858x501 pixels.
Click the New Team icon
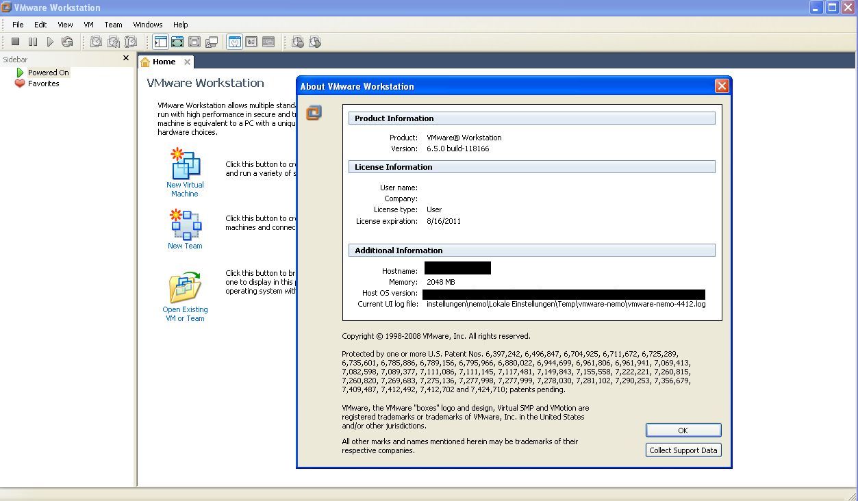[185, 224]
